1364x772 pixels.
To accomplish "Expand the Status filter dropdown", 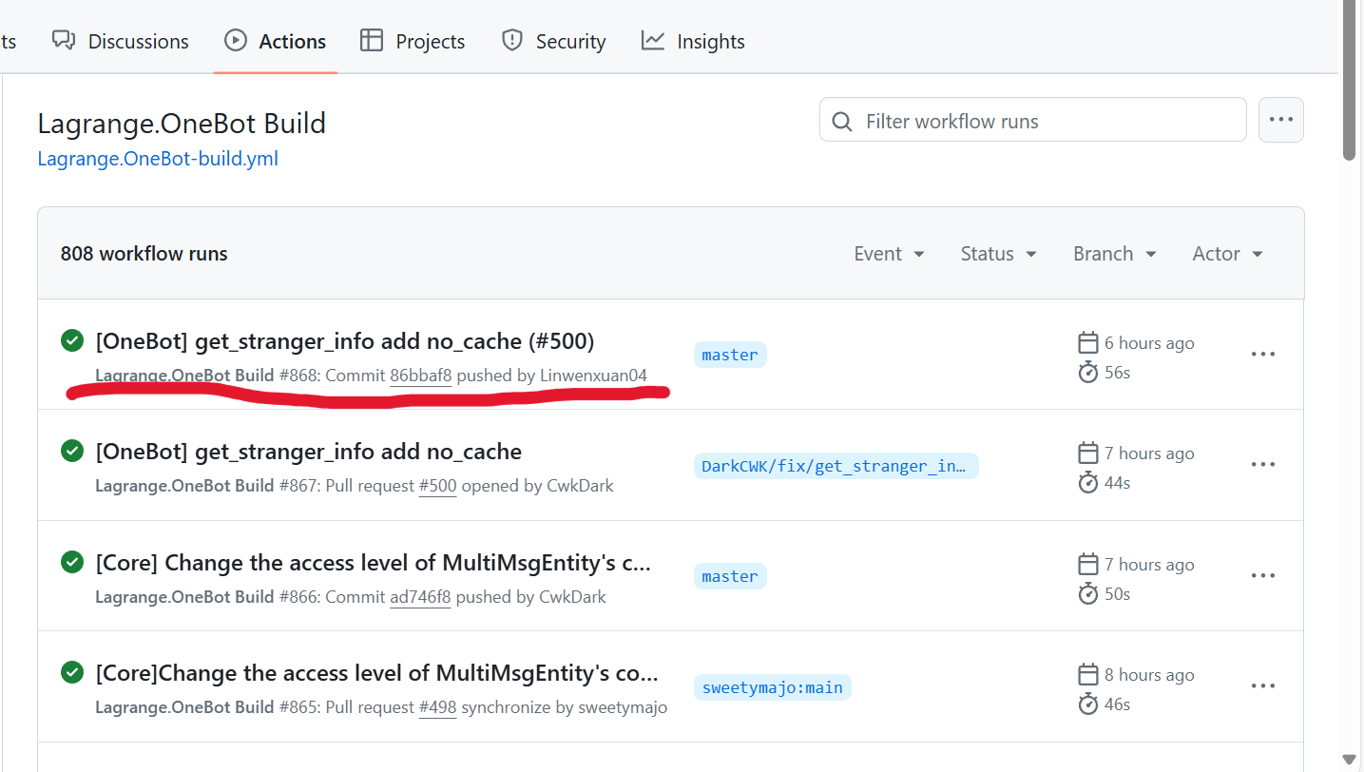I will click(998, 254).
